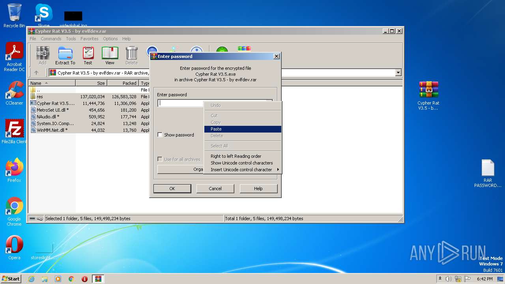Click OK in the Enter password dialog

pos(172,189)
